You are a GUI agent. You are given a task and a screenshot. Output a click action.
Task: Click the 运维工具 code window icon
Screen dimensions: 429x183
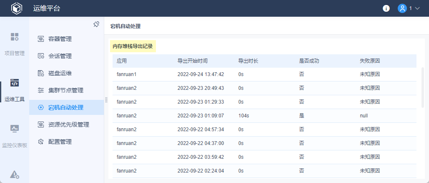pyautogui.click(x=15, y=83)
